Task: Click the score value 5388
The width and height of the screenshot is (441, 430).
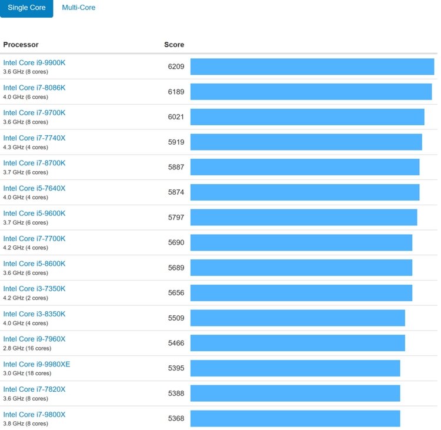Action: (x=176, y=394)
